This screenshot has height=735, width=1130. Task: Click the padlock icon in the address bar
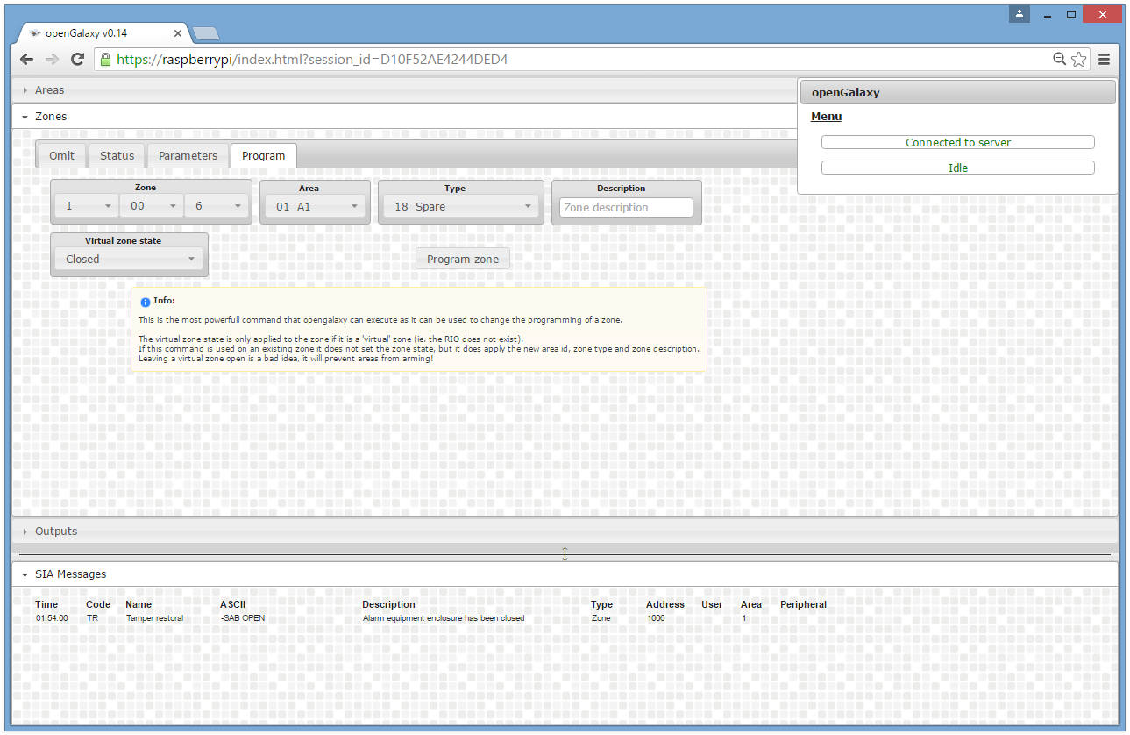[105, 59]
